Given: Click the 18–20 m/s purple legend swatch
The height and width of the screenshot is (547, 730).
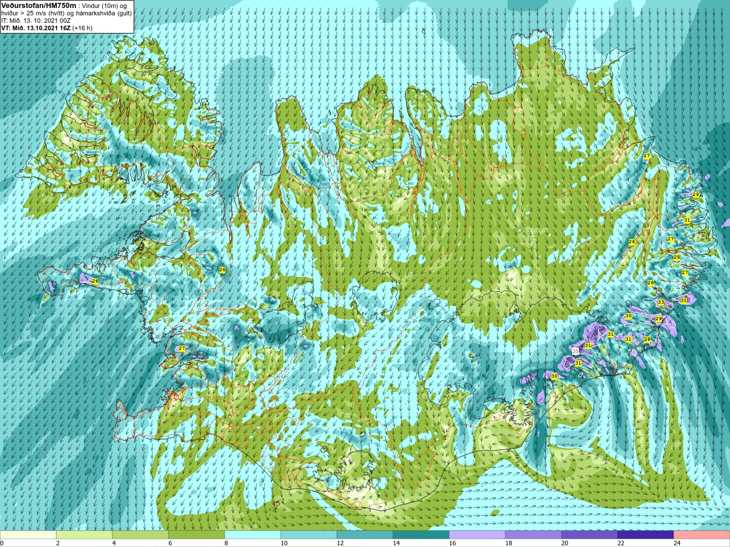Looking at the screenshot, I should 533,535.
